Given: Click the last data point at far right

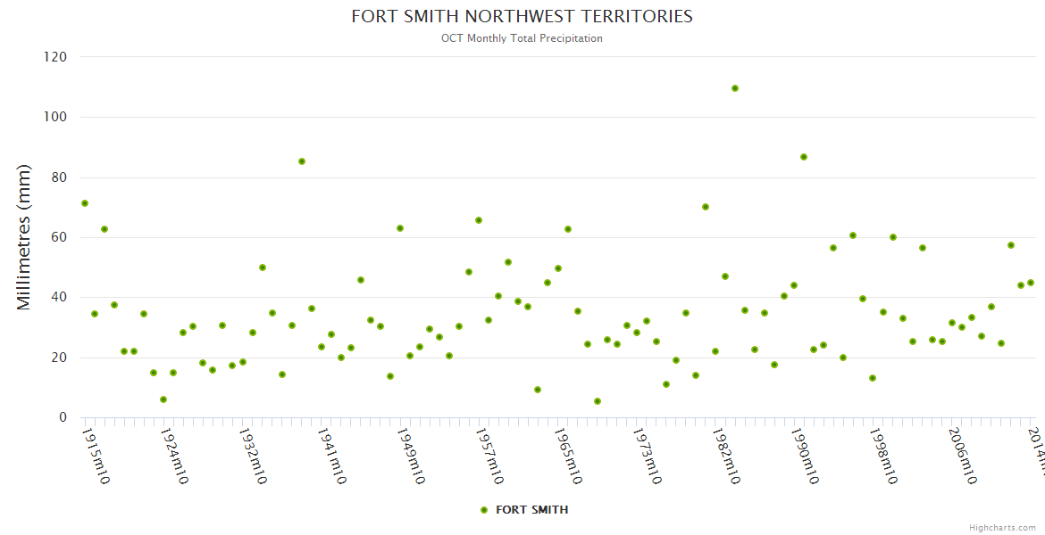Looking at the screenshot, I should point(1031,283).
